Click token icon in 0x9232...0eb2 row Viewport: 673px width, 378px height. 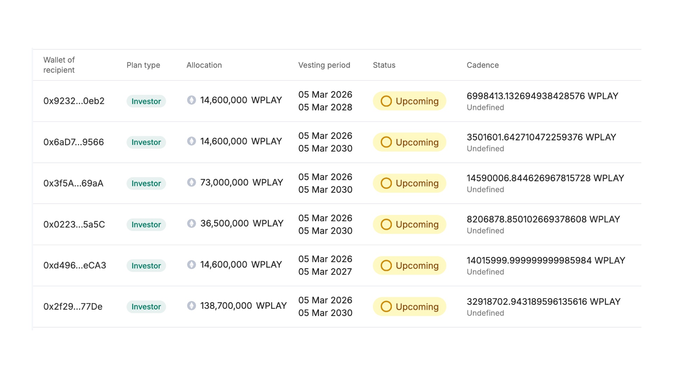[x=191, y=100]
